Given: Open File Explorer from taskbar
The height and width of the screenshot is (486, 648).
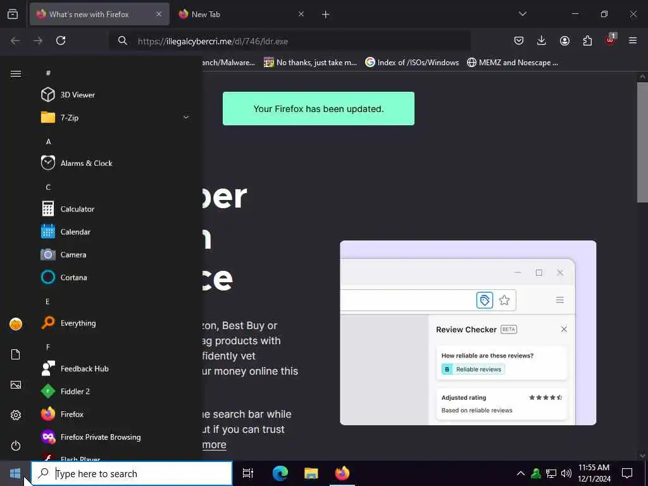Looking at the screenshot, I should click(311, 473).
